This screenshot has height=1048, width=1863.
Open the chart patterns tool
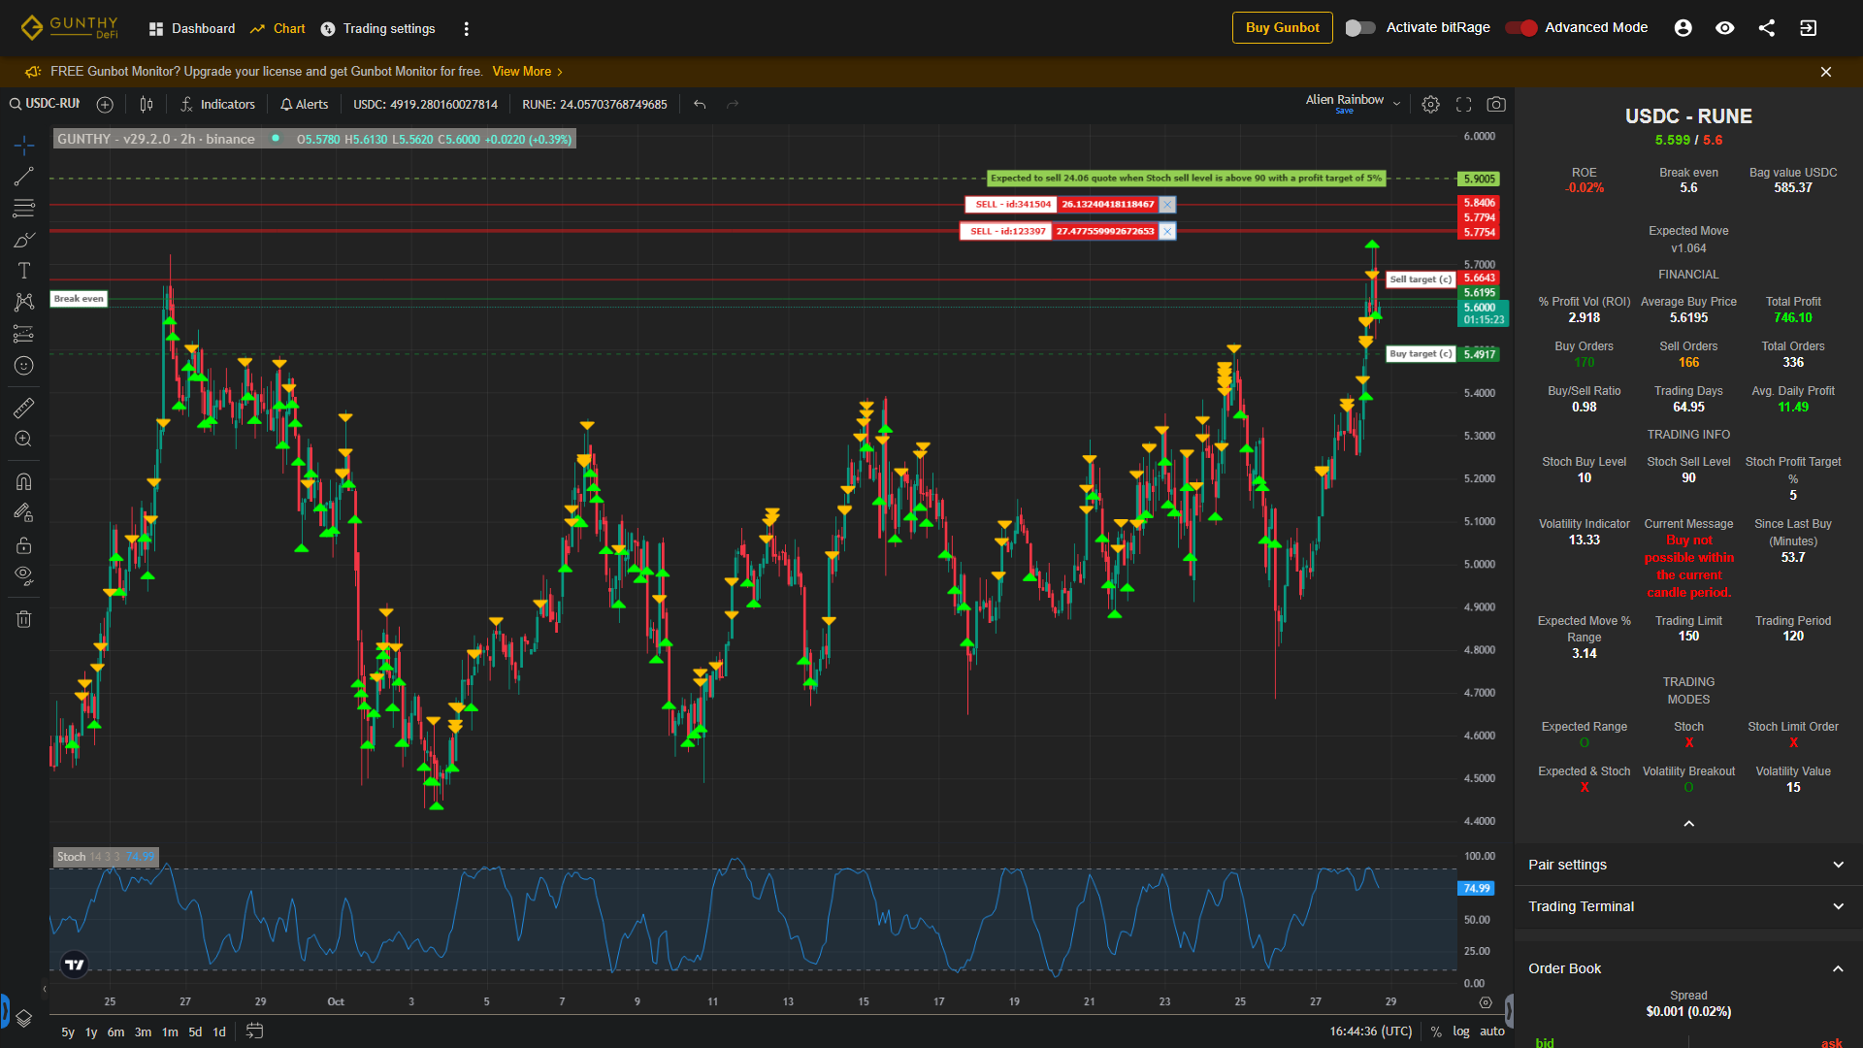24,303
